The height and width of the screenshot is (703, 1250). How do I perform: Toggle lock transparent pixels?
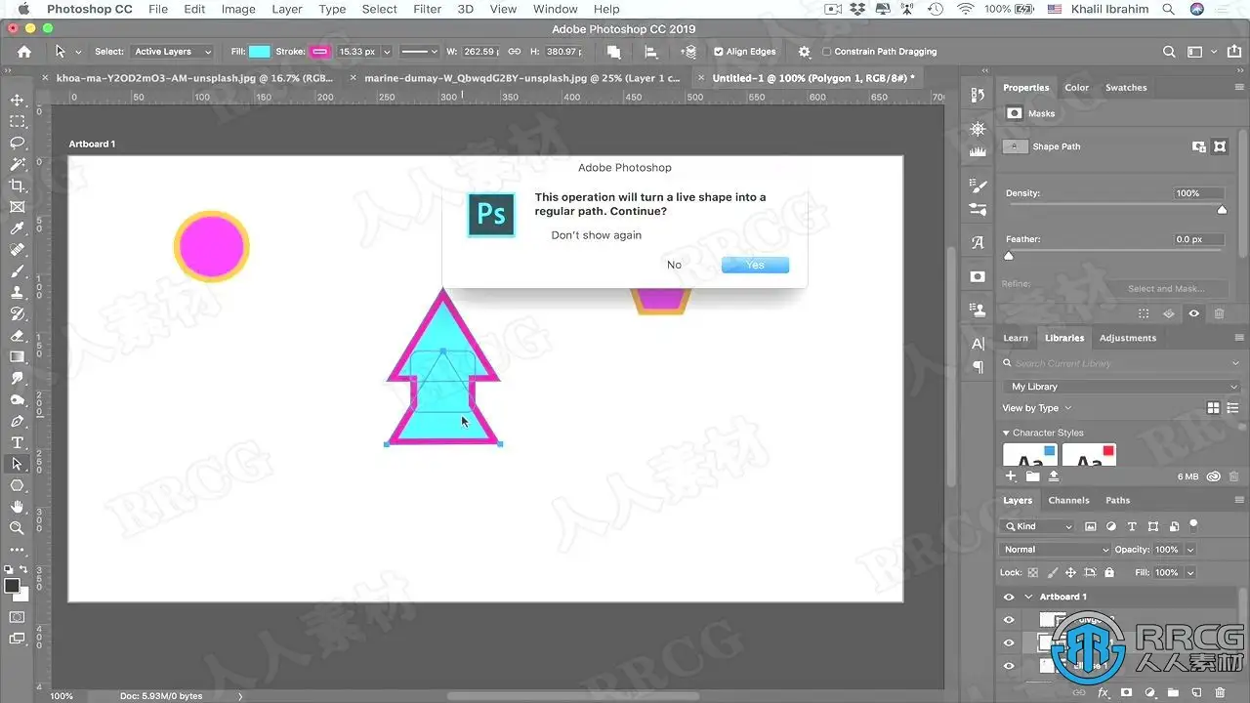[1033, 573]
